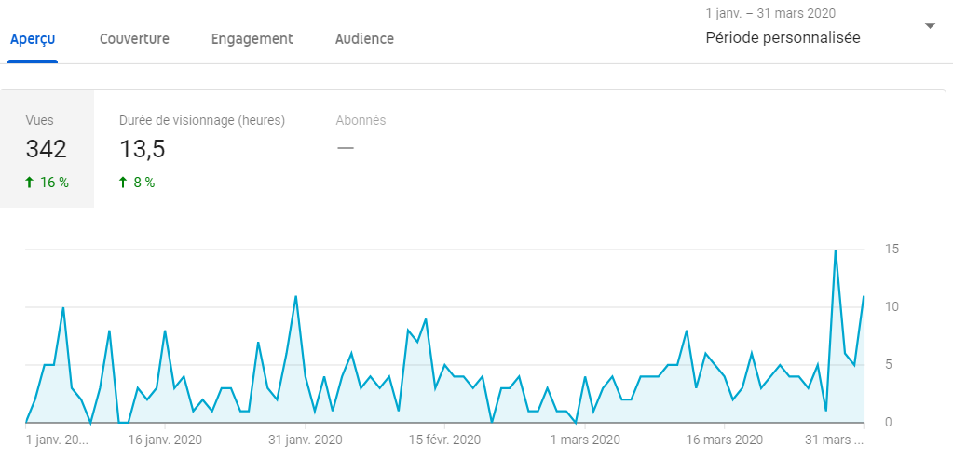Click the green up arrow beside 8 %
This screenshot has height=460, width=953.
pyautogui.click(x=124, y=183)
